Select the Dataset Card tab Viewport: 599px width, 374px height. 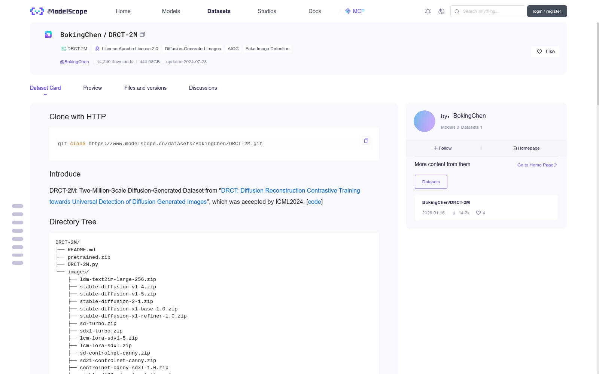[x=45, y=88]
